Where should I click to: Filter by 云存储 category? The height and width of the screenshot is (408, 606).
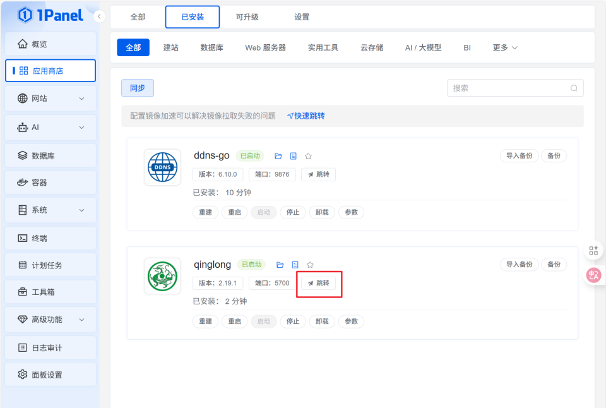pyautogui.click(x=372, y=47)
